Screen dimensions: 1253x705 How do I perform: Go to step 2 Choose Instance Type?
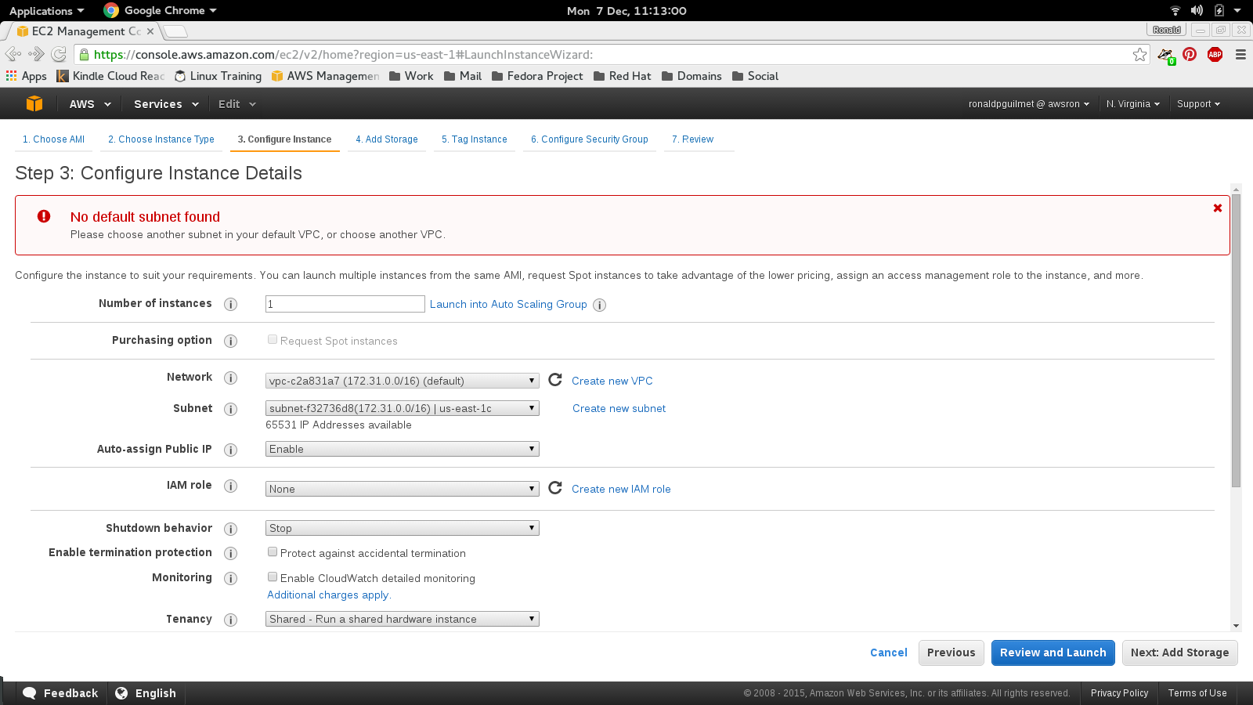161,139
